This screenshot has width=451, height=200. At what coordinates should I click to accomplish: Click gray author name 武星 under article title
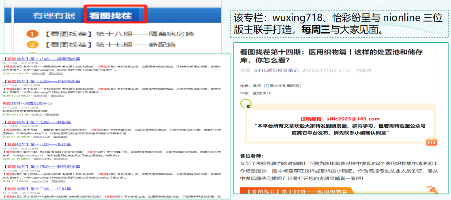click(x=245, y=71)
